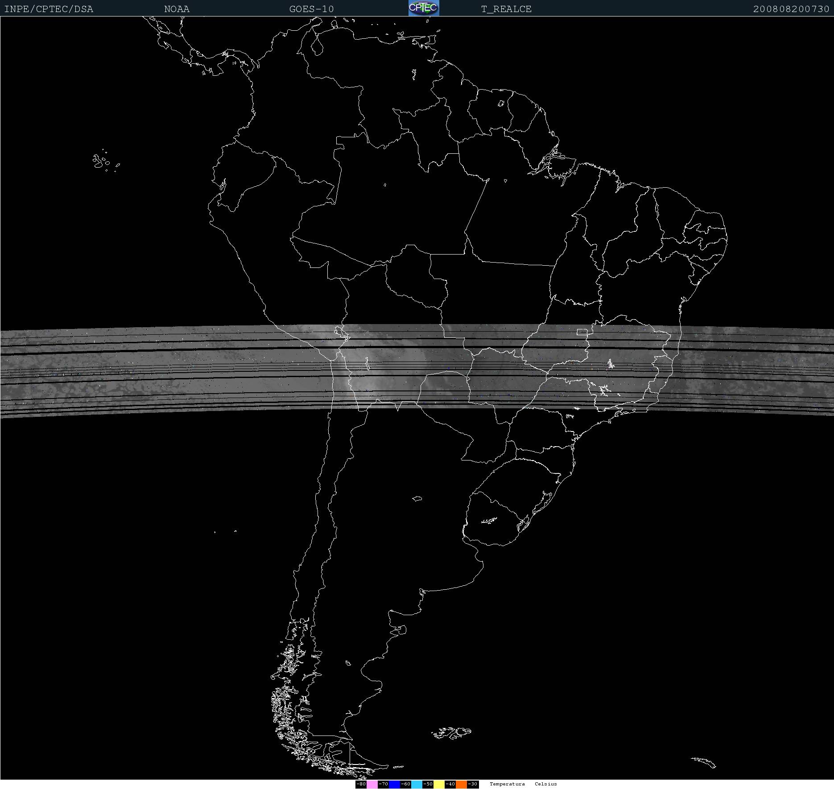The image size is (834, 789).
Task: Click the -30 legend value
Action: (473, 784)
